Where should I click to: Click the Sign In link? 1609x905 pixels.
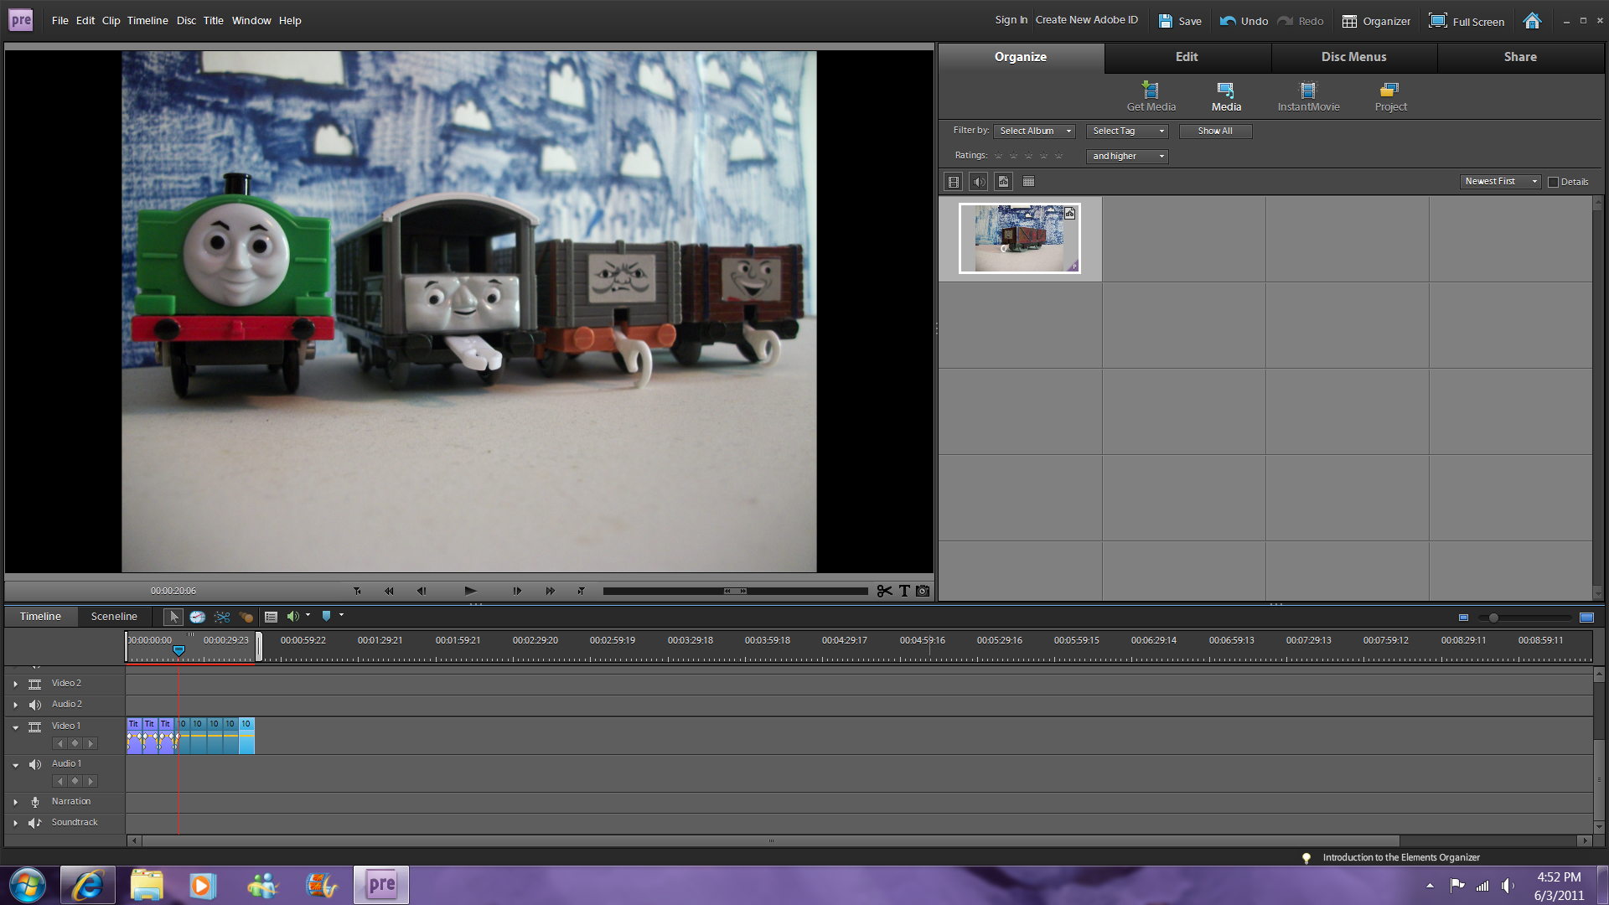(1011, 20)
